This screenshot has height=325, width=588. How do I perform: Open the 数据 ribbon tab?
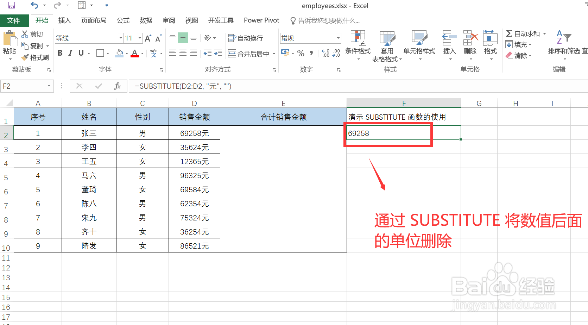click(x=145, y=20)
